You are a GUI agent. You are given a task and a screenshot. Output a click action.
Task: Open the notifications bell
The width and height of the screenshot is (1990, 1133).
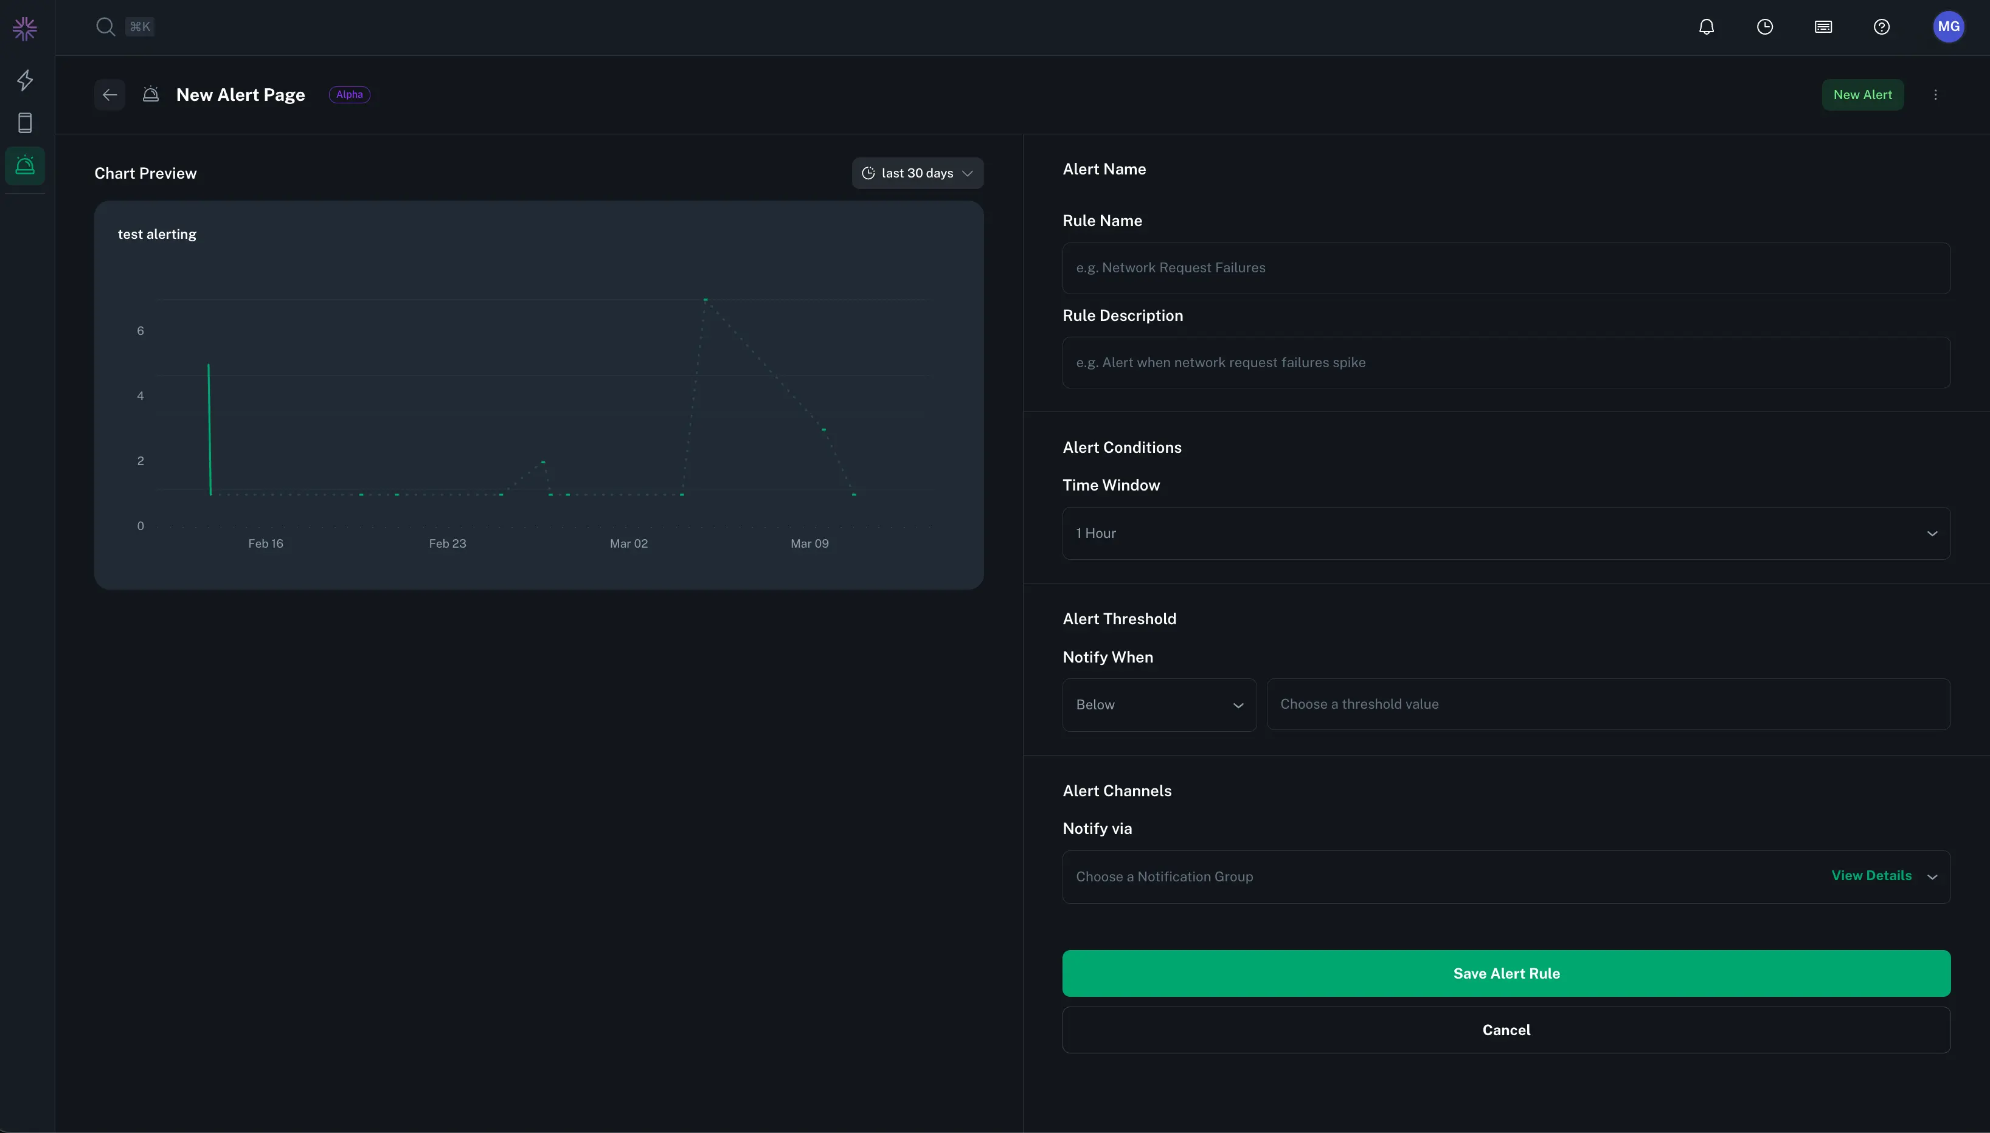[1706, 27]
